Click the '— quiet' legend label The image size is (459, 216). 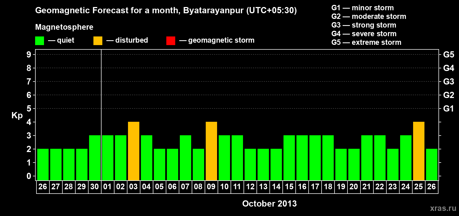tap(61, 40)
